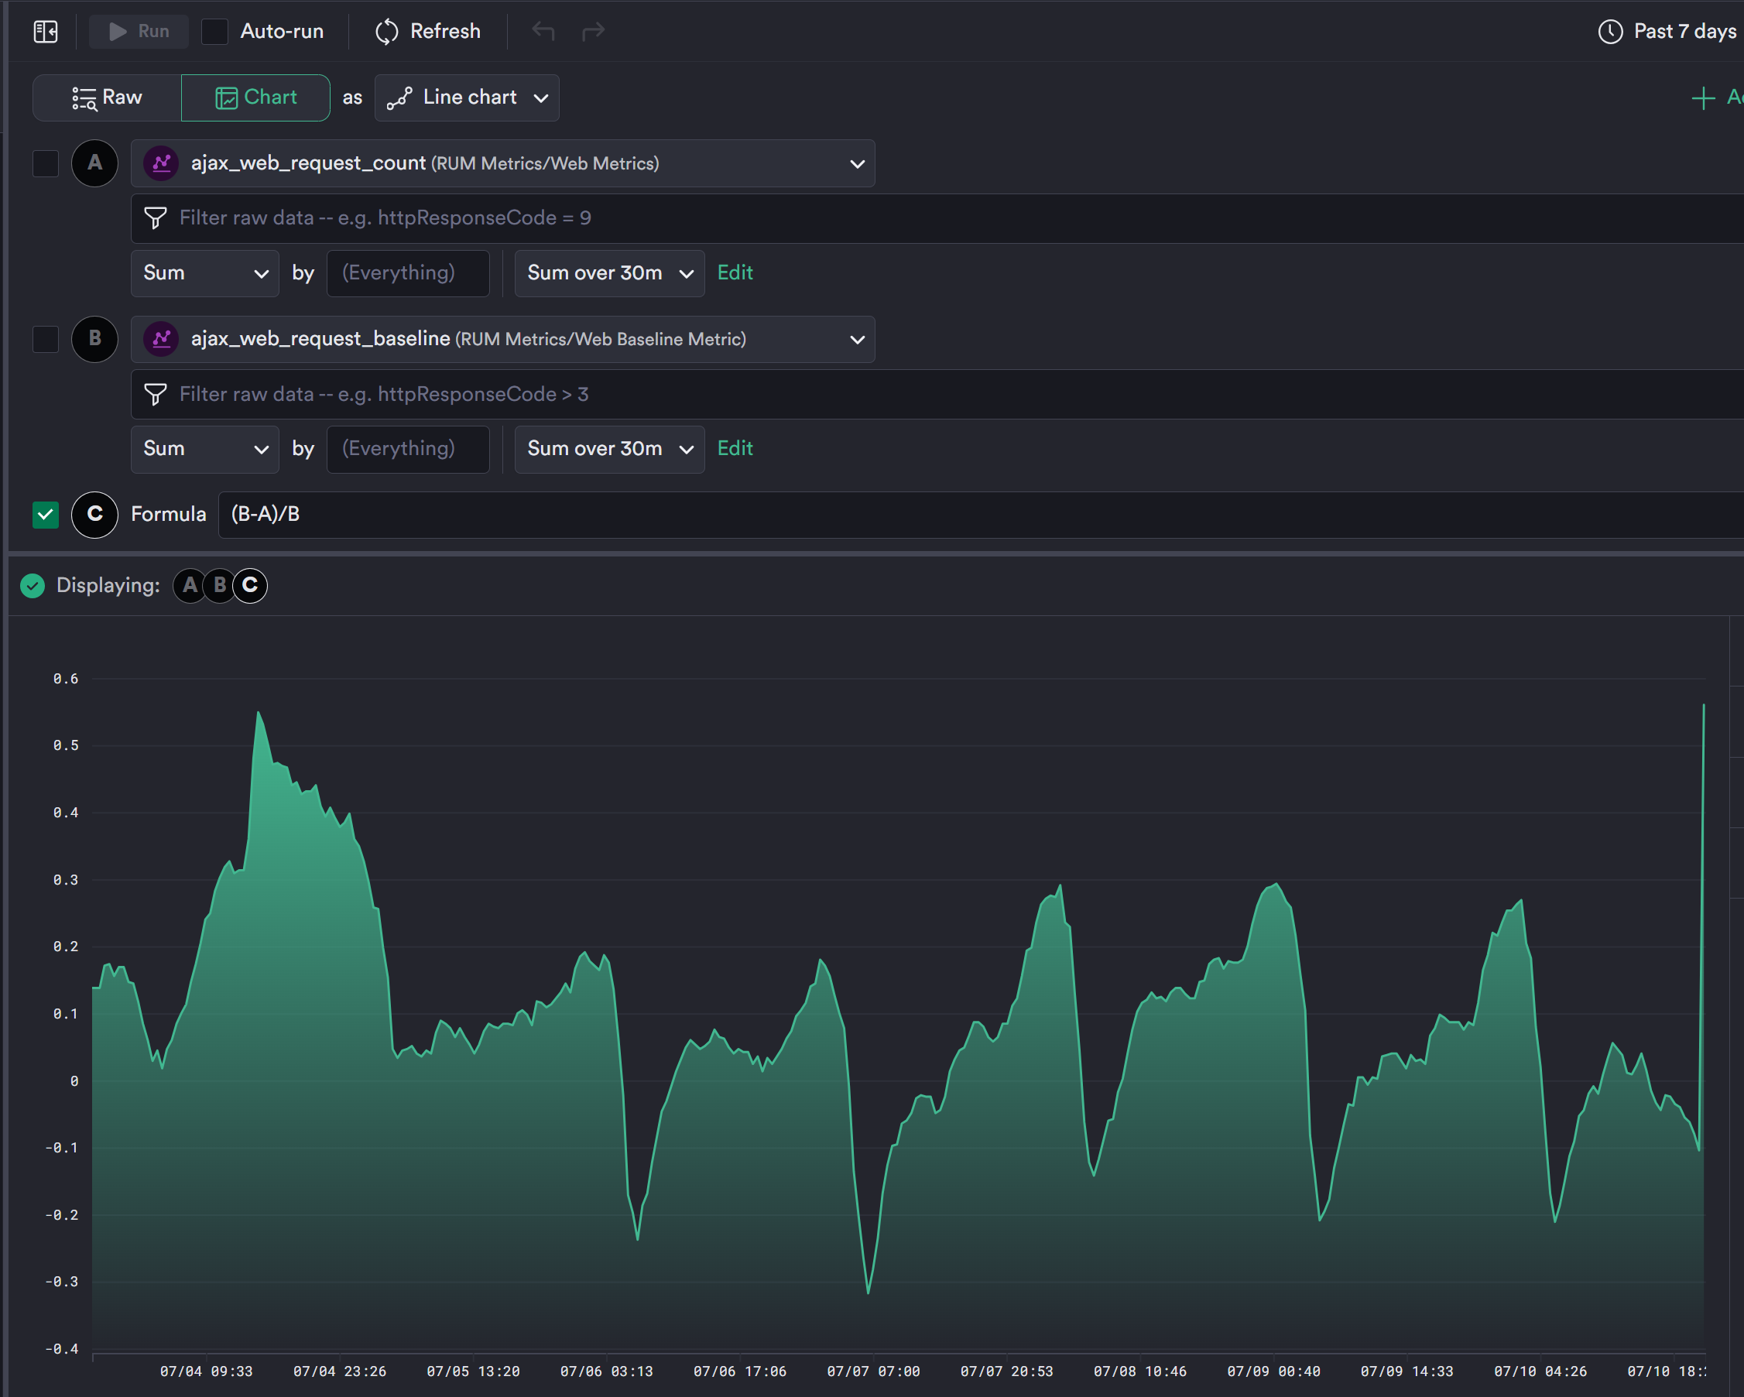1744x1397 pixels.
Task: Click the clock icon for time range
Action: (1610, 32)
